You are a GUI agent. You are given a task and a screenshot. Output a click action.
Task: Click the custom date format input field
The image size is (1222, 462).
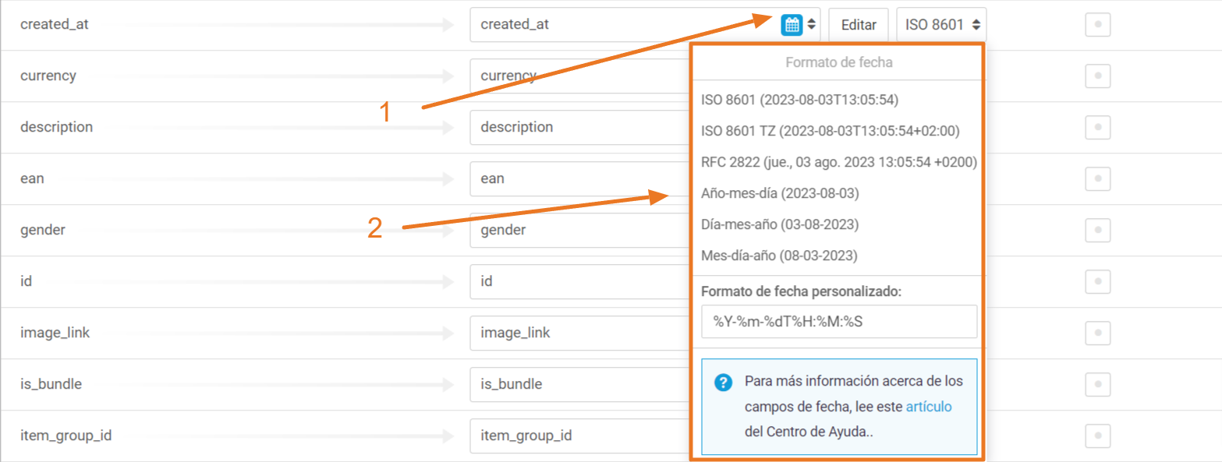click(838, 322)
